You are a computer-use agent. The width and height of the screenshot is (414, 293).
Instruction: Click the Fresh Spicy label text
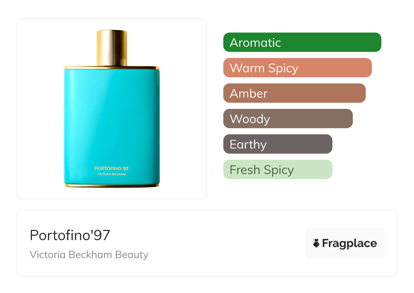click(262, 170)
